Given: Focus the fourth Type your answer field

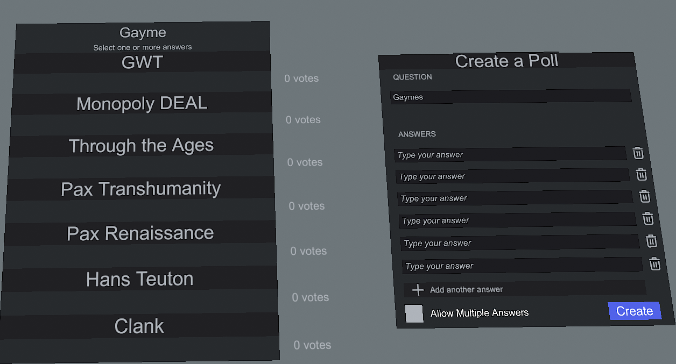Looking at the screenshot, I should pos(518,219).
